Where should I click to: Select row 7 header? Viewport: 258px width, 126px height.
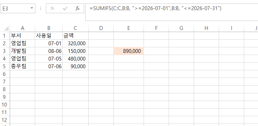click(5, 82)
